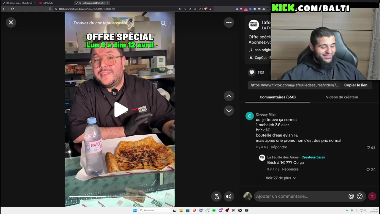380x214 pixels.
Task: Like the video with heart icon
Action: (x=252, y=72)
